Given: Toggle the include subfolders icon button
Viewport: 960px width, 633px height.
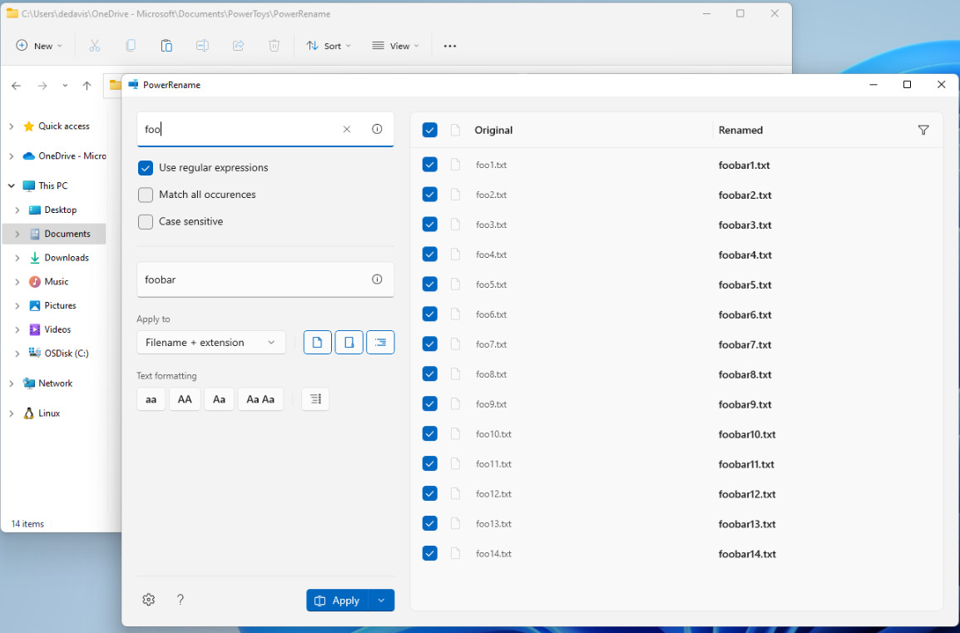Looking at the screenshot, I should point(380,343).
